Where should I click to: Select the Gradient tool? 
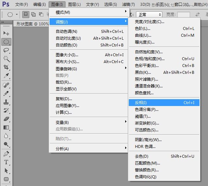pyautogui.click(x=6, y=127)
